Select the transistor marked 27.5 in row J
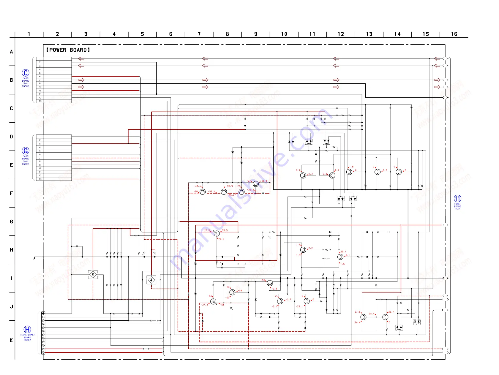Viewport: 499px width, 375px height. point(363,317)
